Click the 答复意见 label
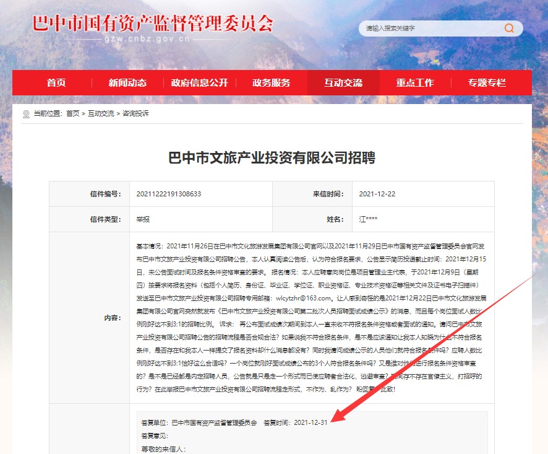The width and height of the screenshot is (548, 454). coord(155,436)
